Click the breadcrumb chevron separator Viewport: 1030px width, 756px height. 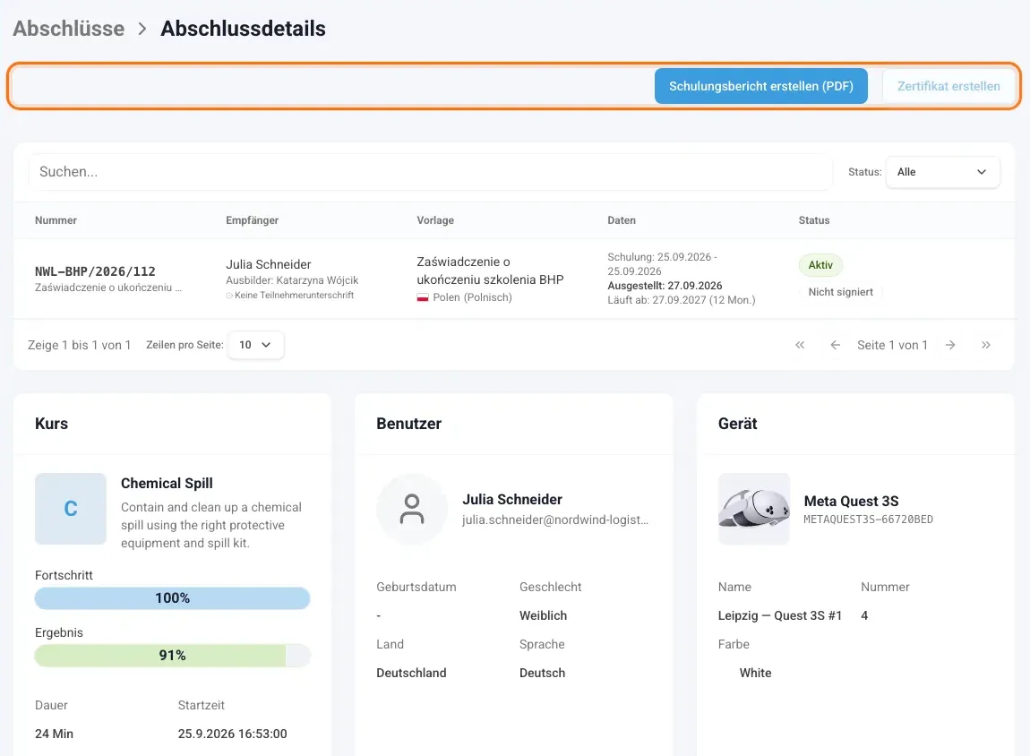click(142, 29)
